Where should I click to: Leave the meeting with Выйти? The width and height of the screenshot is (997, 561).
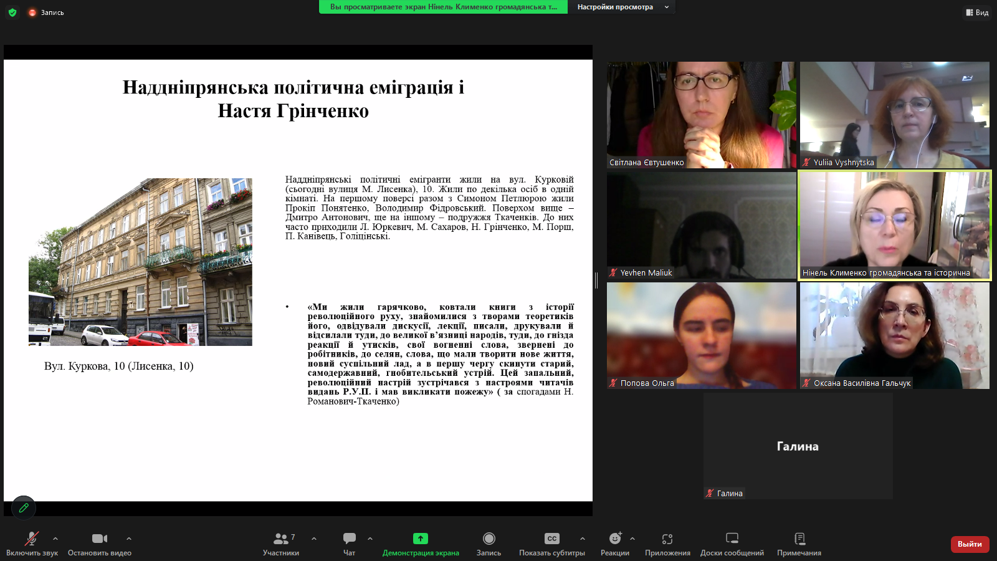click(x=970, y=544)
